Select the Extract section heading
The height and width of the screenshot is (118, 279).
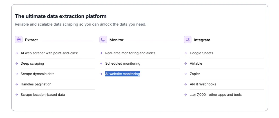pos(31,40)
